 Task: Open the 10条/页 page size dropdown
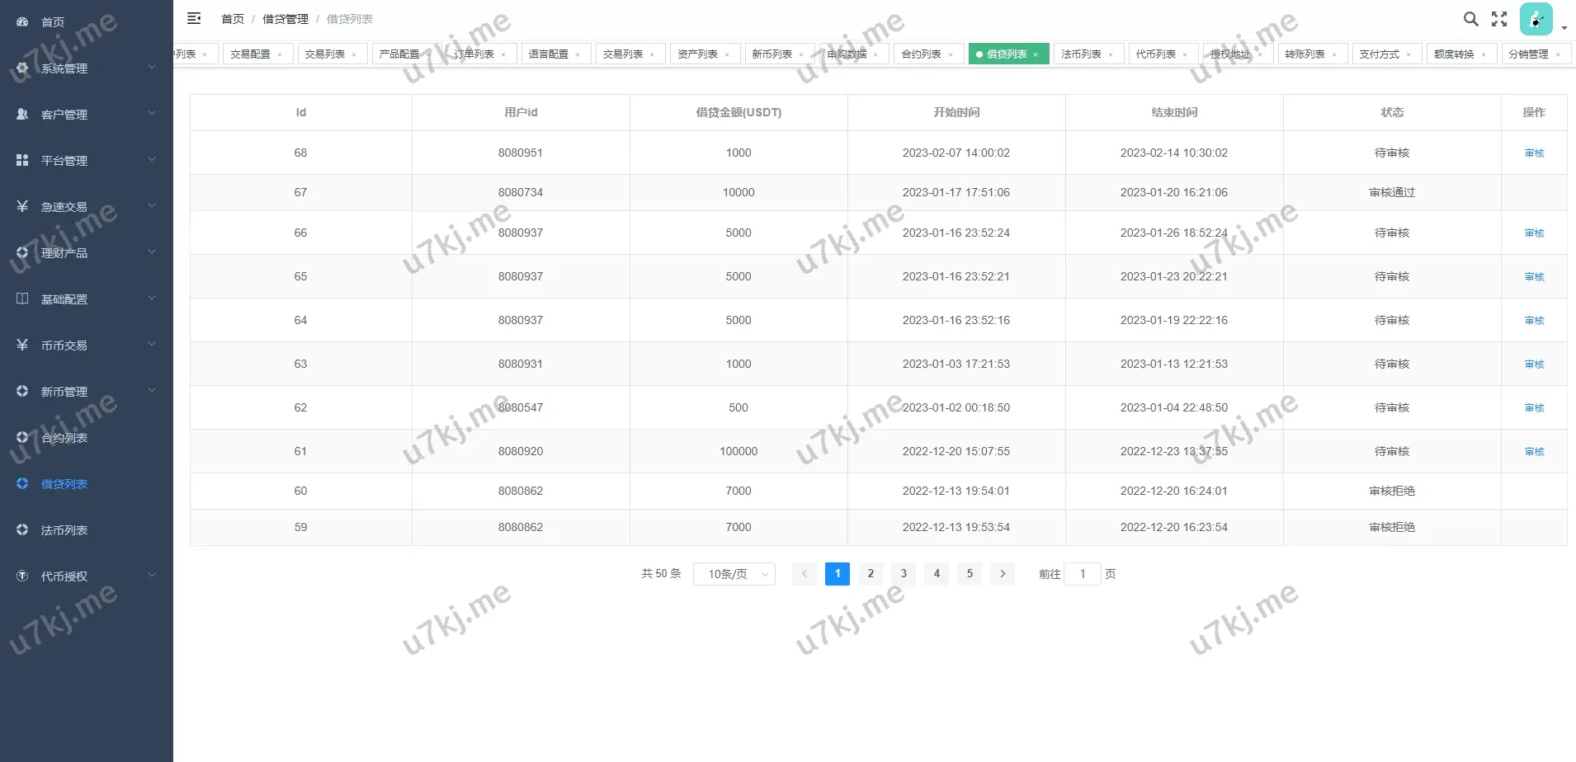(734, 574)
